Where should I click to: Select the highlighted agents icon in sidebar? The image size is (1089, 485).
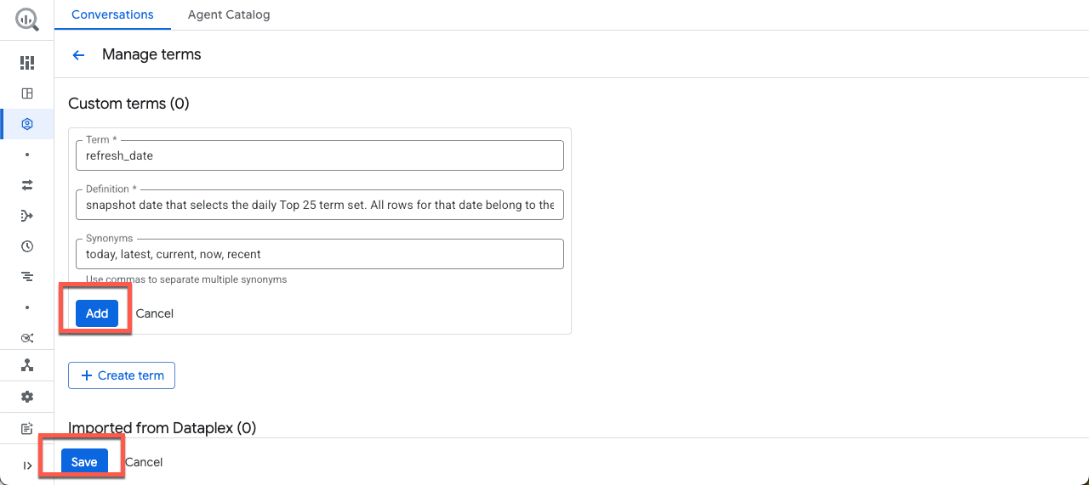[27, 124]
